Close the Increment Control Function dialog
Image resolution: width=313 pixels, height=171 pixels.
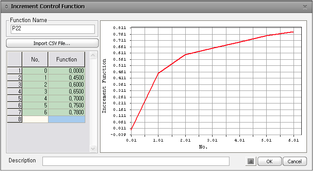(x=305, y=7)
